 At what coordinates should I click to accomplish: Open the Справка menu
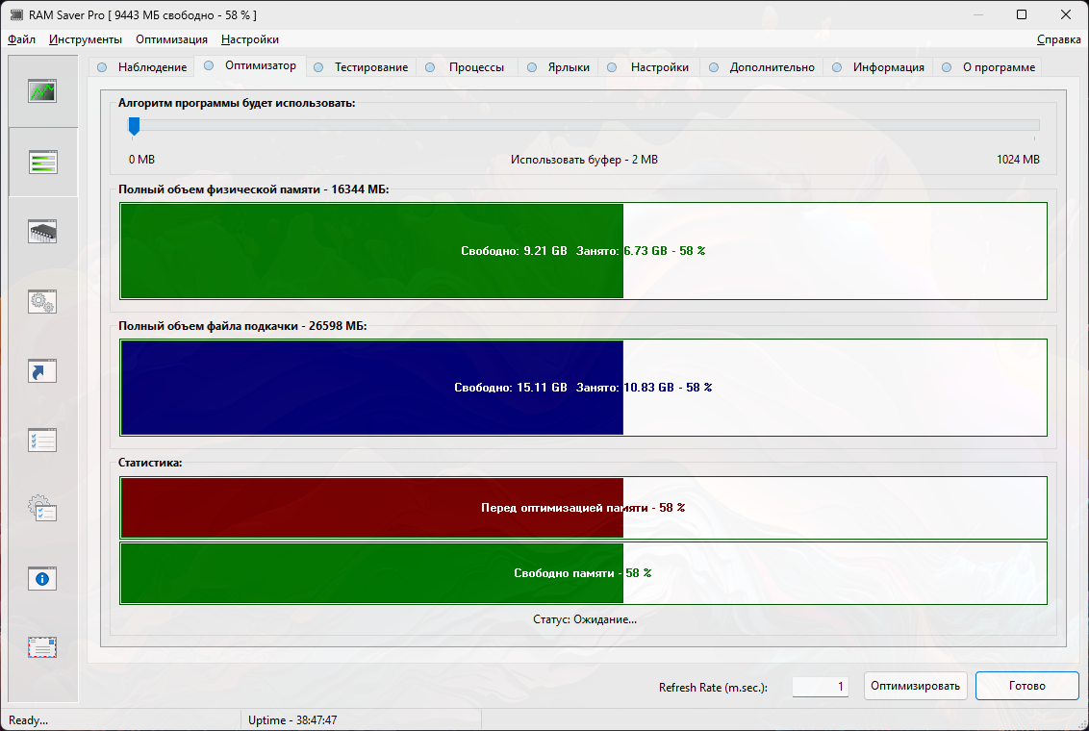pos(1058,39)
